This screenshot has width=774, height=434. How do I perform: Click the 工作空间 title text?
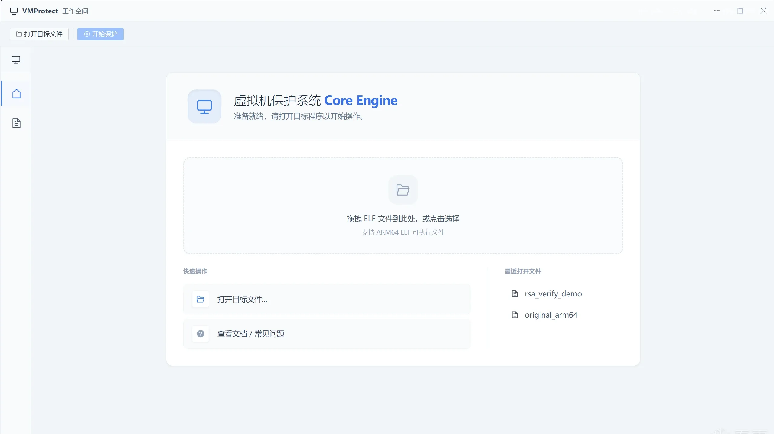point(75,11)
